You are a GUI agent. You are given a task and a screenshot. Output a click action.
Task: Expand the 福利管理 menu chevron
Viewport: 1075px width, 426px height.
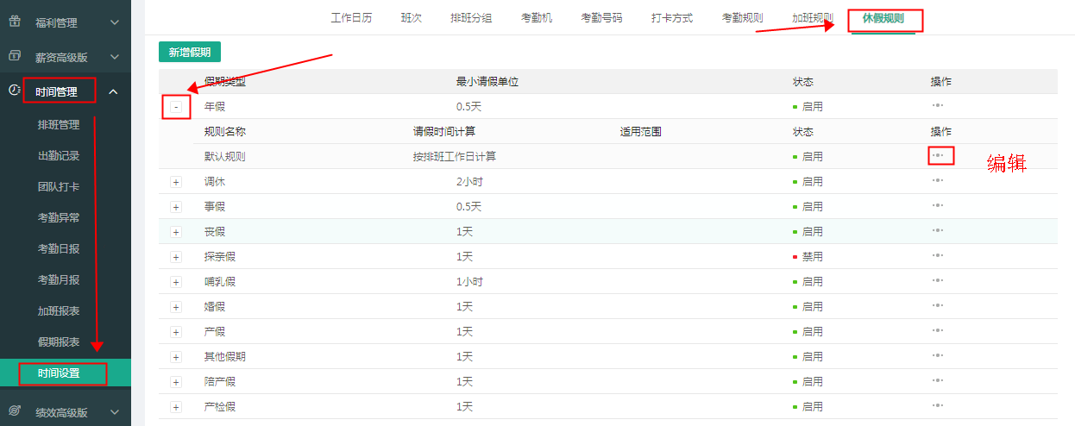click(114, 22)
